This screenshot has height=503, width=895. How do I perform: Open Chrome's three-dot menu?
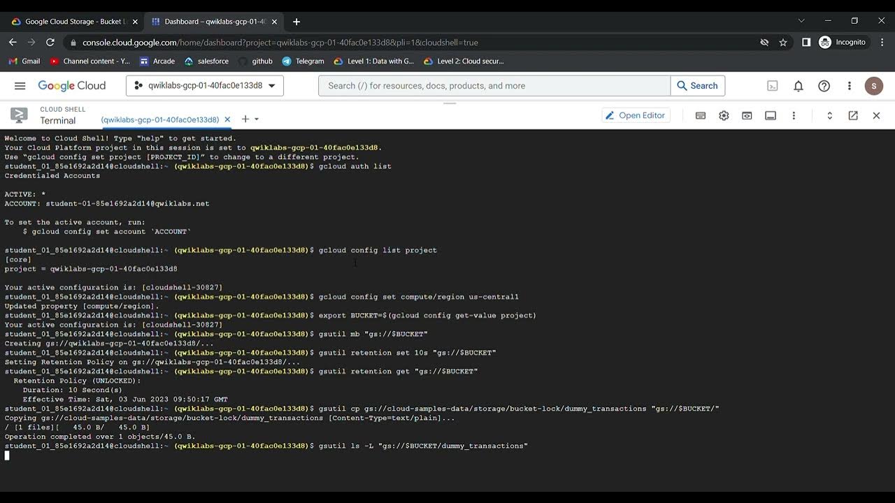[x=882, y=43]
